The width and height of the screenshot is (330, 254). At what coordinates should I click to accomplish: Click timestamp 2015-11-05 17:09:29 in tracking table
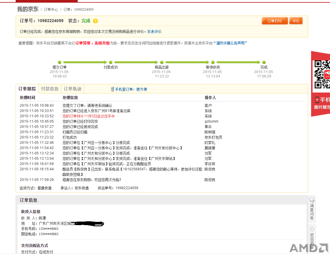tap(37, 180)
